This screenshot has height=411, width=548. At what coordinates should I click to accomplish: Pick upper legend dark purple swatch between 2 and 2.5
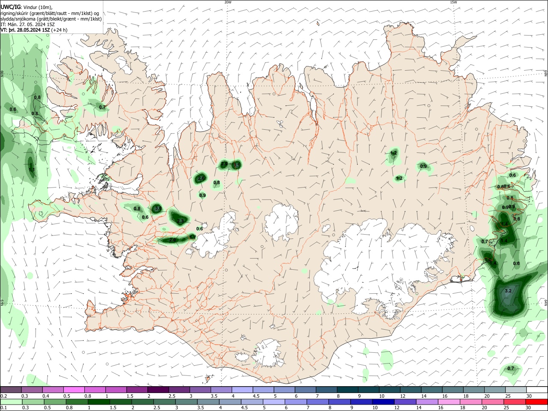158,390
